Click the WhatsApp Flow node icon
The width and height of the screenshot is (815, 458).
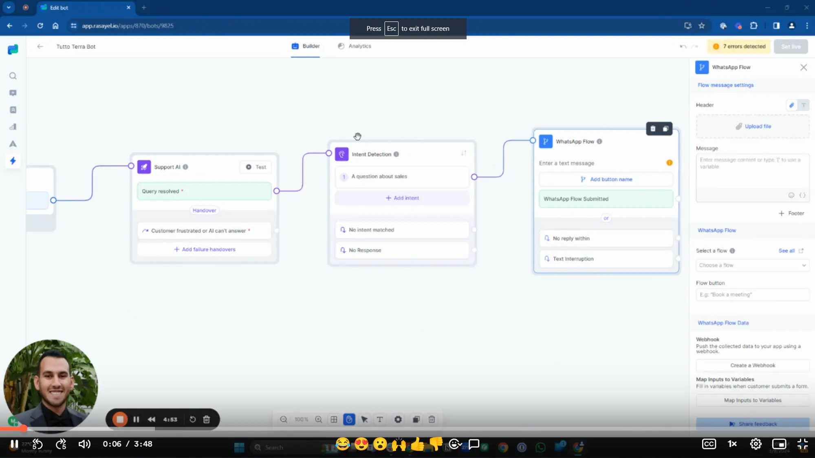point(546,142)
